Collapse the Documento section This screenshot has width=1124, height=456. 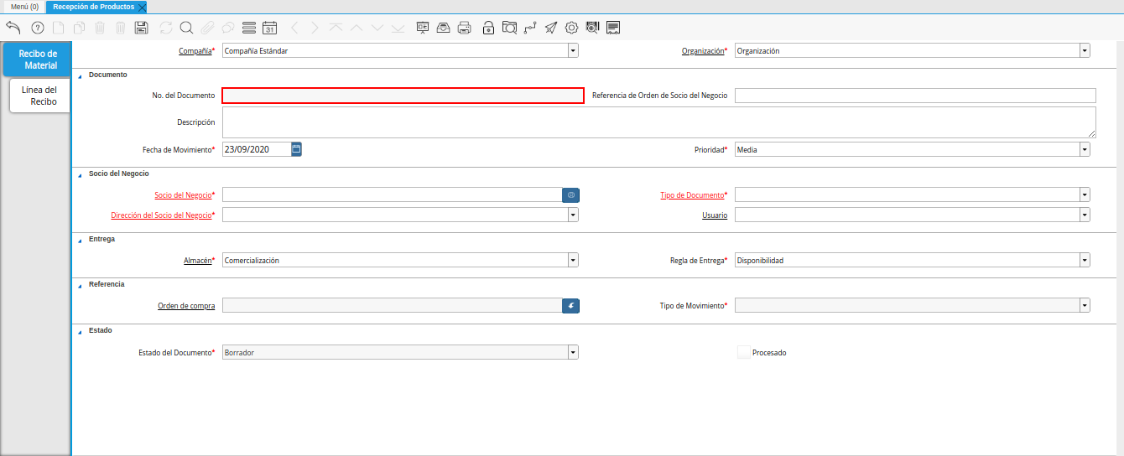[81, 75]
